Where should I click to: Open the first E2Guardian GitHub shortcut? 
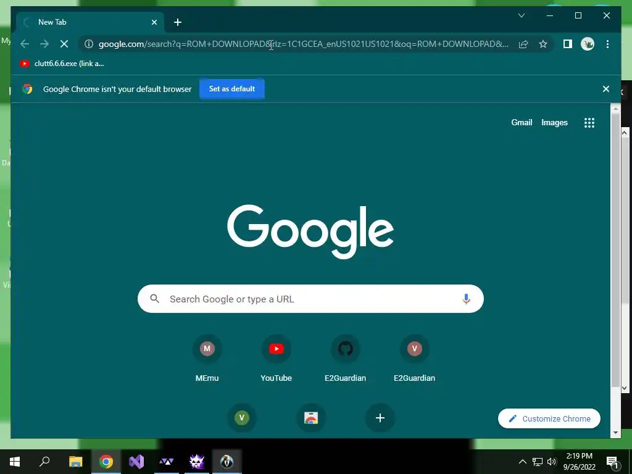click(346, 359)
